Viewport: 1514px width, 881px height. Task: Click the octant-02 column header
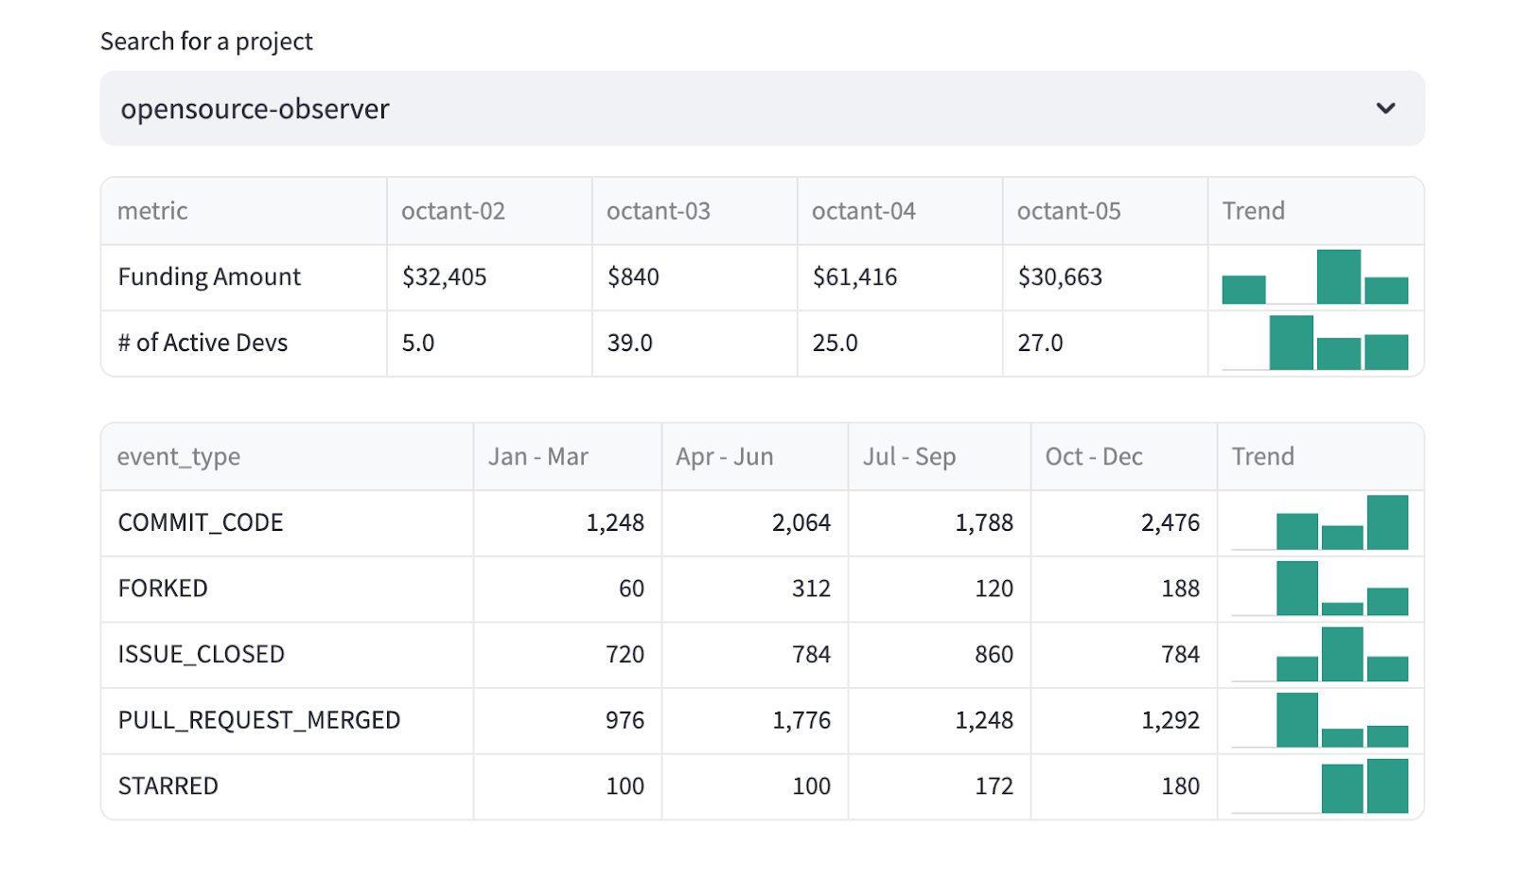tap(453, 211)
